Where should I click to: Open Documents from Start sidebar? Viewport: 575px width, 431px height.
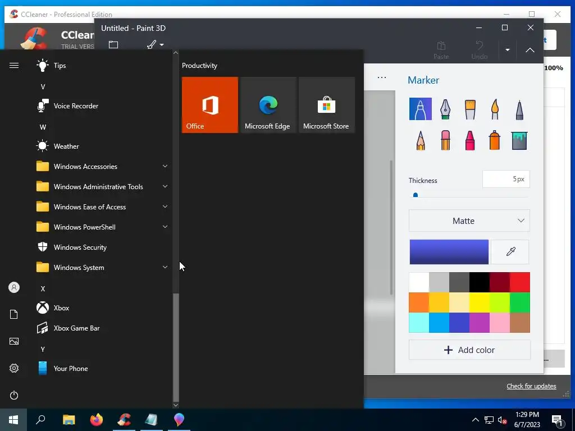point(14,314)
